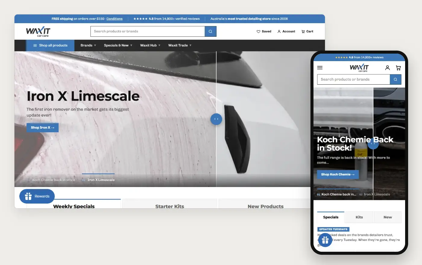Click the desktop 4.8 from 14,900+ verified reviews text
Screen dimensions: 422x265
point(167,19)
